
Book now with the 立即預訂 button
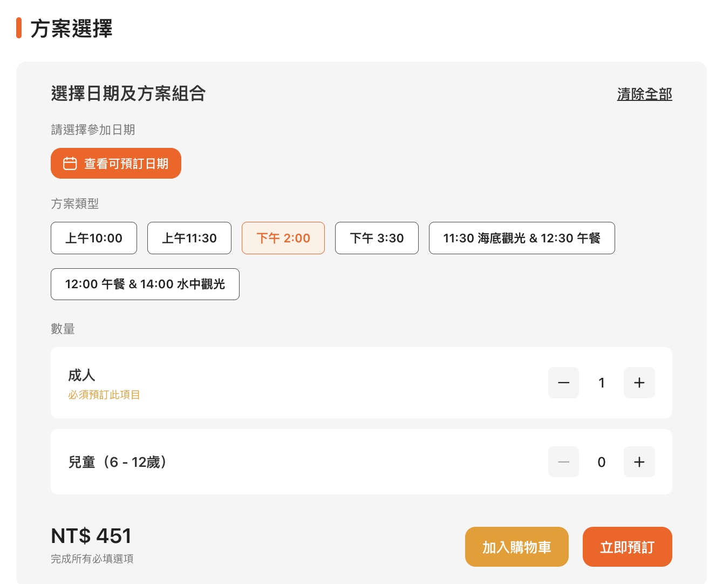pyautogui.click(x=628, y=547)
